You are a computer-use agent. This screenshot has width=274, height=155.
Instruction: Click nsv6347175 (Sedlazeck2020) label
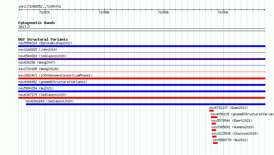point(42,95)
